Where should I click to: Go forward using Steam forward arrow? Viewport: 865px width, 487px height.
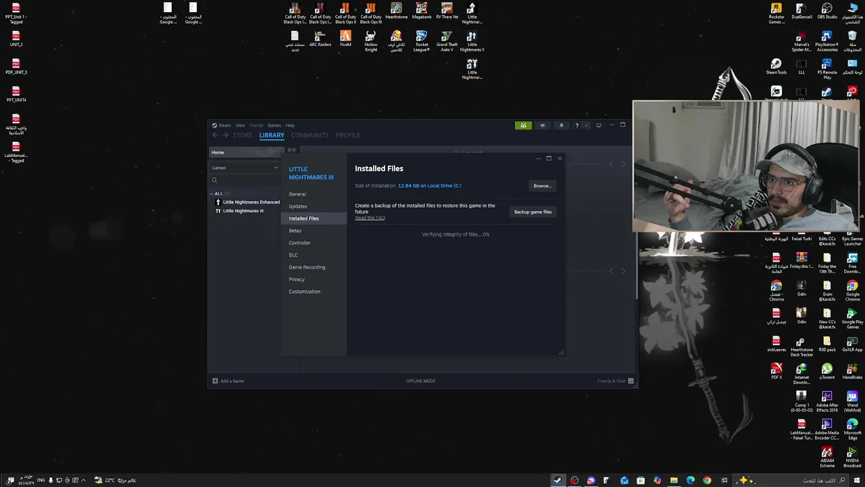226,135
